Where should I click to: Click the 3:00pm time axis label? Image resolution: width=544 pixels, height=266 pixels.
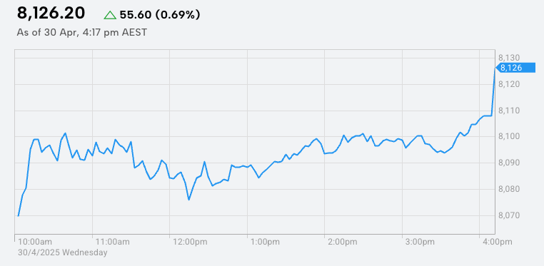tap(420, 242)
